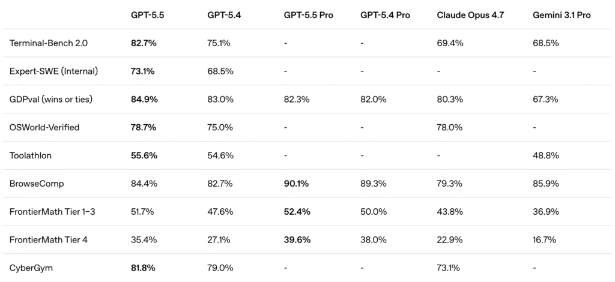Click the Claude Opus 4.7 column header

pyautogui.click(x=470, y=15)
